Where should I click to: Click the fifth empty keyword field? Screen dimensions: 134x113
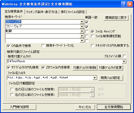[x=43, y=41]
